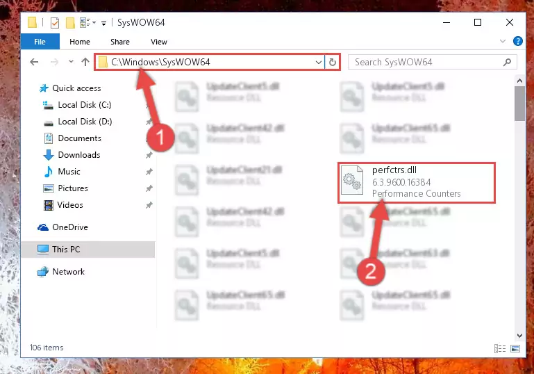
Task: Open the recent locations dropdown
Action: pos(71,62)
